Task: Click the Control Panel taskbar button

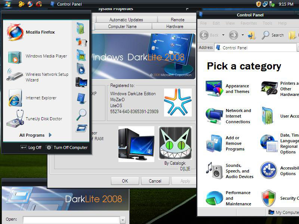Action: click(x=66, y=4)
